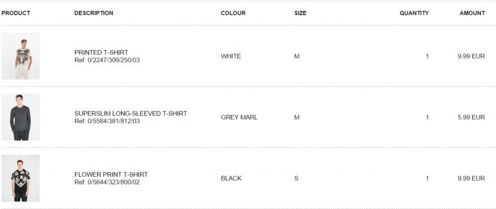The image size is (496, 209).
Task: Open the grey long-sleeved T-shirt thumbnail
Action: pyautogui.click(x=21, y=117)
